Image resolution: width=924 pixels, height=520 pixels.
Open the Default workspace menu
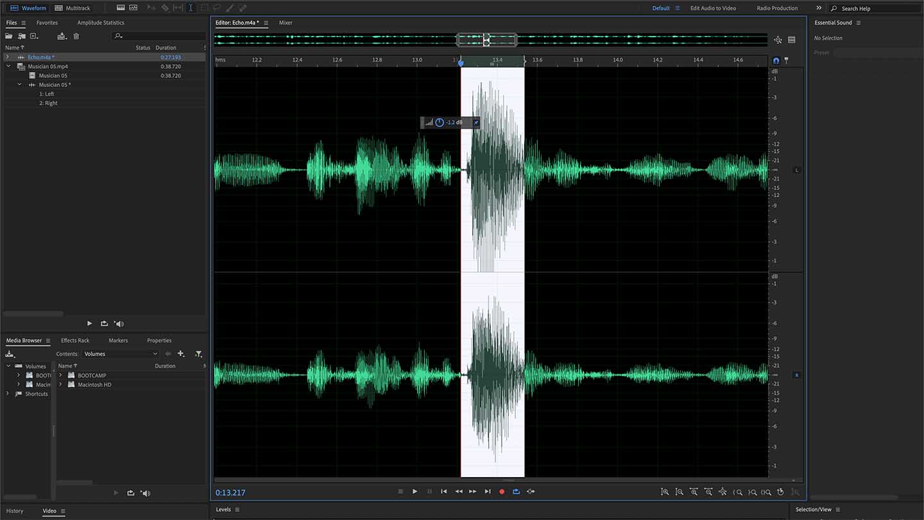click(677, 8)
